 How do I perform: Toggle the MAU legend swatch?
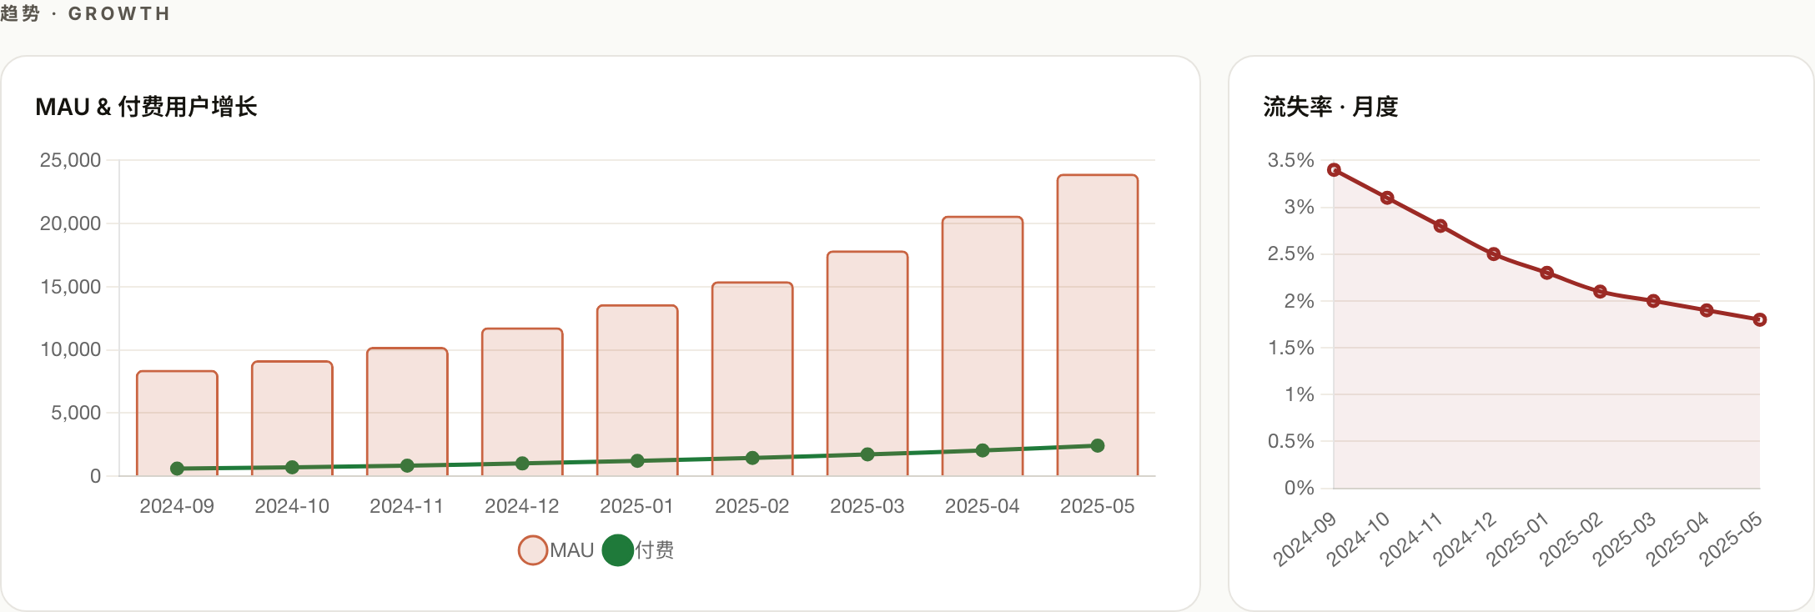[533, 550]
